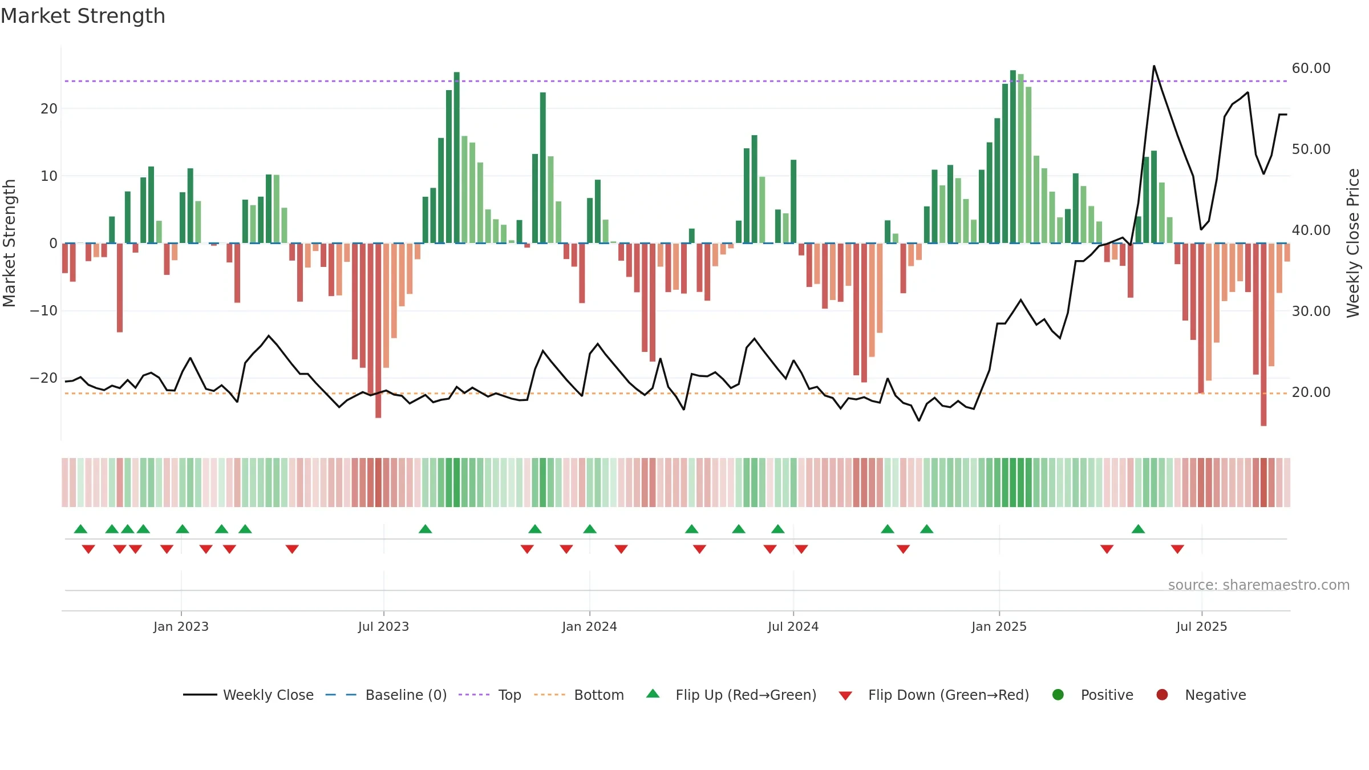Click the Jan 2024 x-axis label
Image resolution: width=1369 pixels, height=770 pixels.
click(x=589, y=626)
